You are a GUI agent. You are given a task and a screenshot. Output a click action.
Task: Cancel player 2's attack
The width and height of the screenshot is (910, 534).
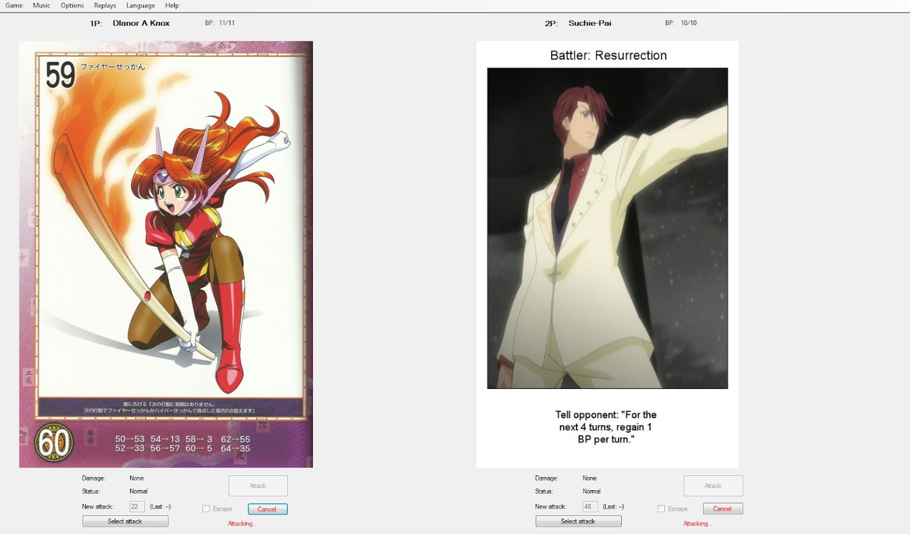[x=722, y=509]
